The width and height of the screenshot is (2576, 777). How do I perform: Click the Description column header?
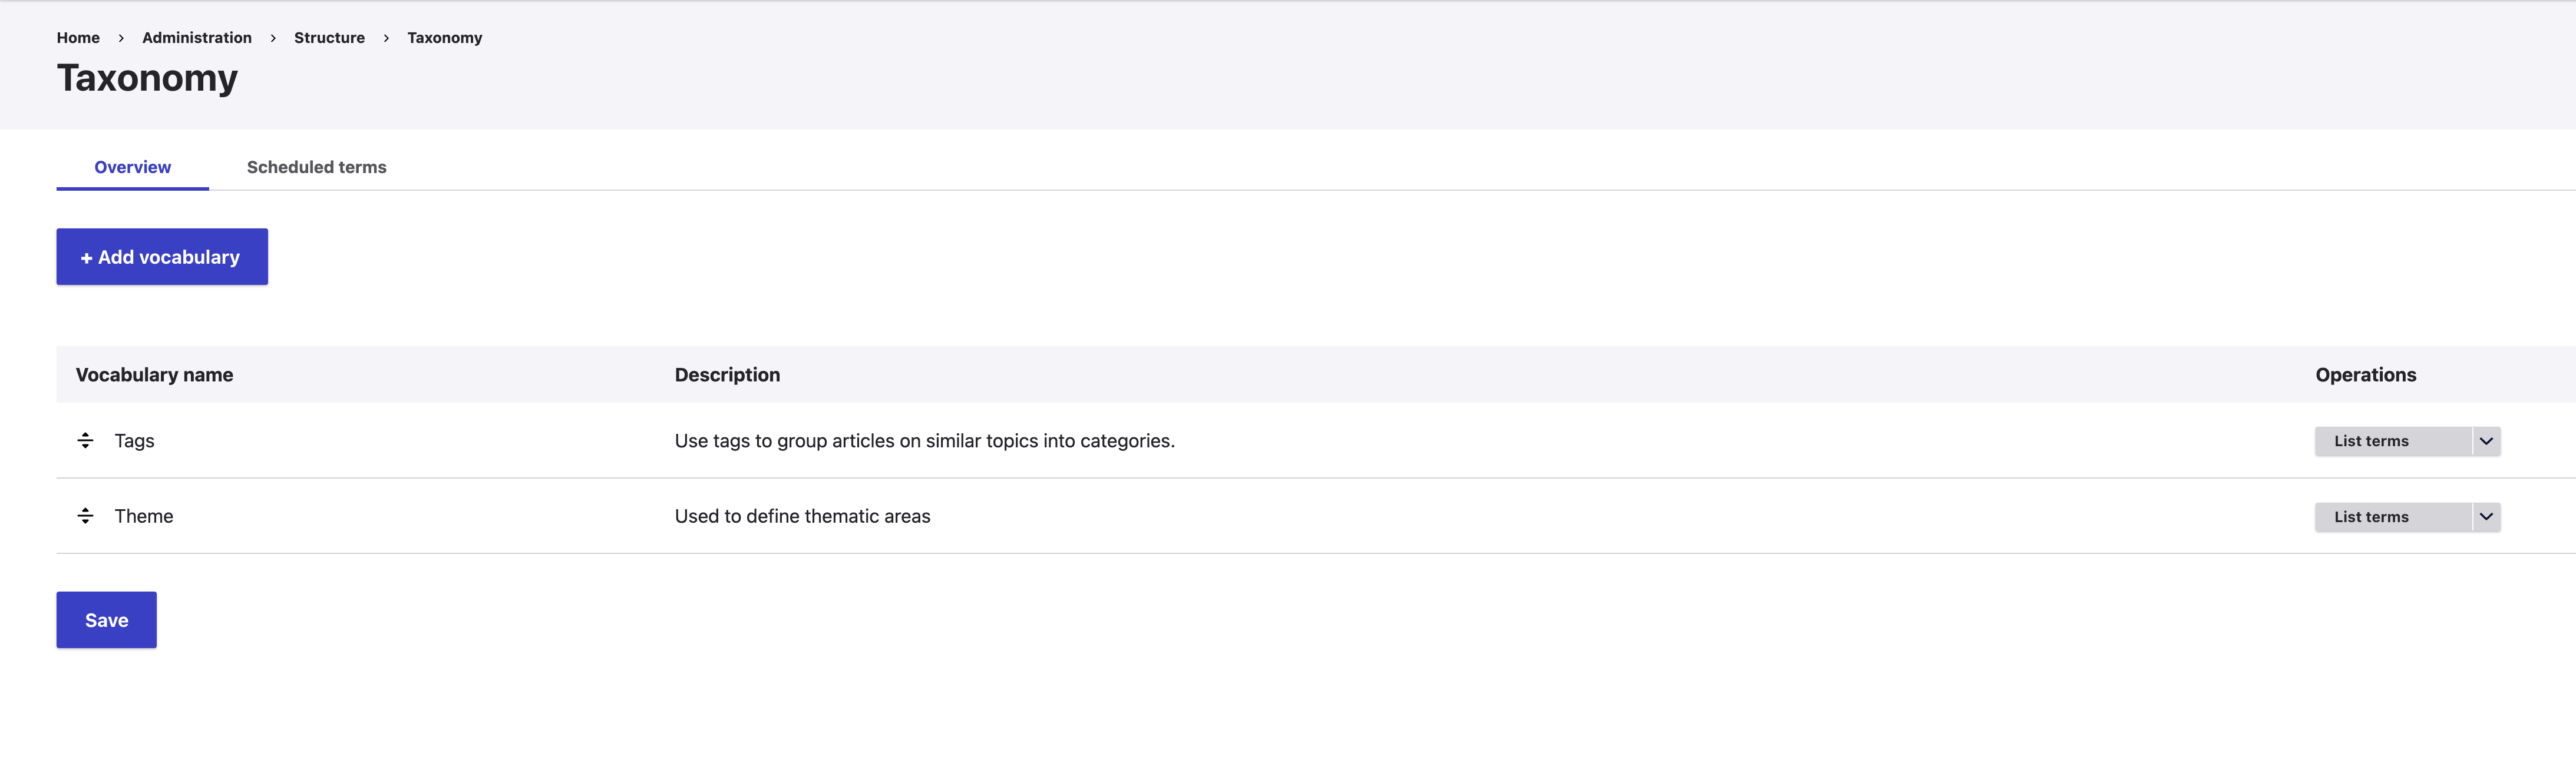(727, 374)
